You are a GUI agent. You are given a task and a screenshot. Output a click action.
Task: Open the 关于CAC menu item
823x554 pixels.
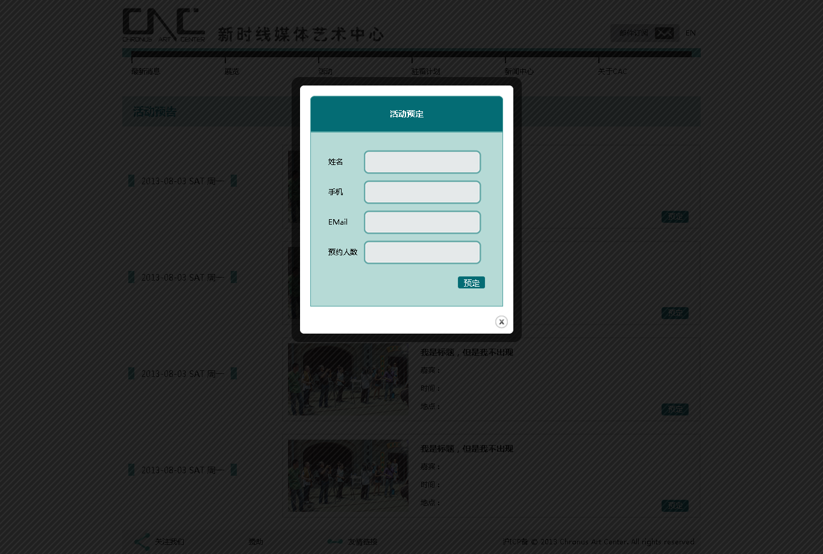[x=612, y=71]
